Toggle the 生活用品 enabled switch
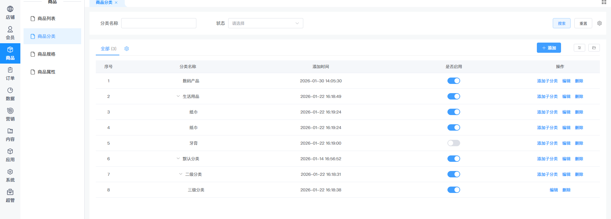Viewport: 611px width, 219px height. [454, 96]
